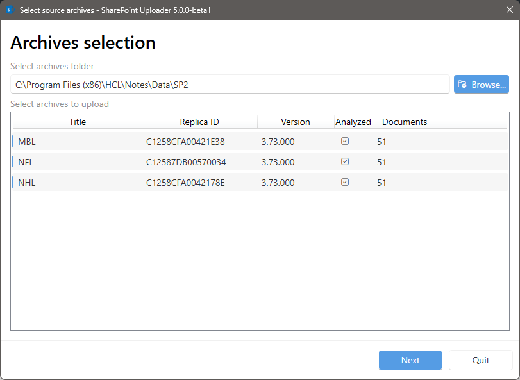The image size is (520, 380).
Task: Toggle the Analyzed checkbox for NFL
Action: click(x=345, y=161)
